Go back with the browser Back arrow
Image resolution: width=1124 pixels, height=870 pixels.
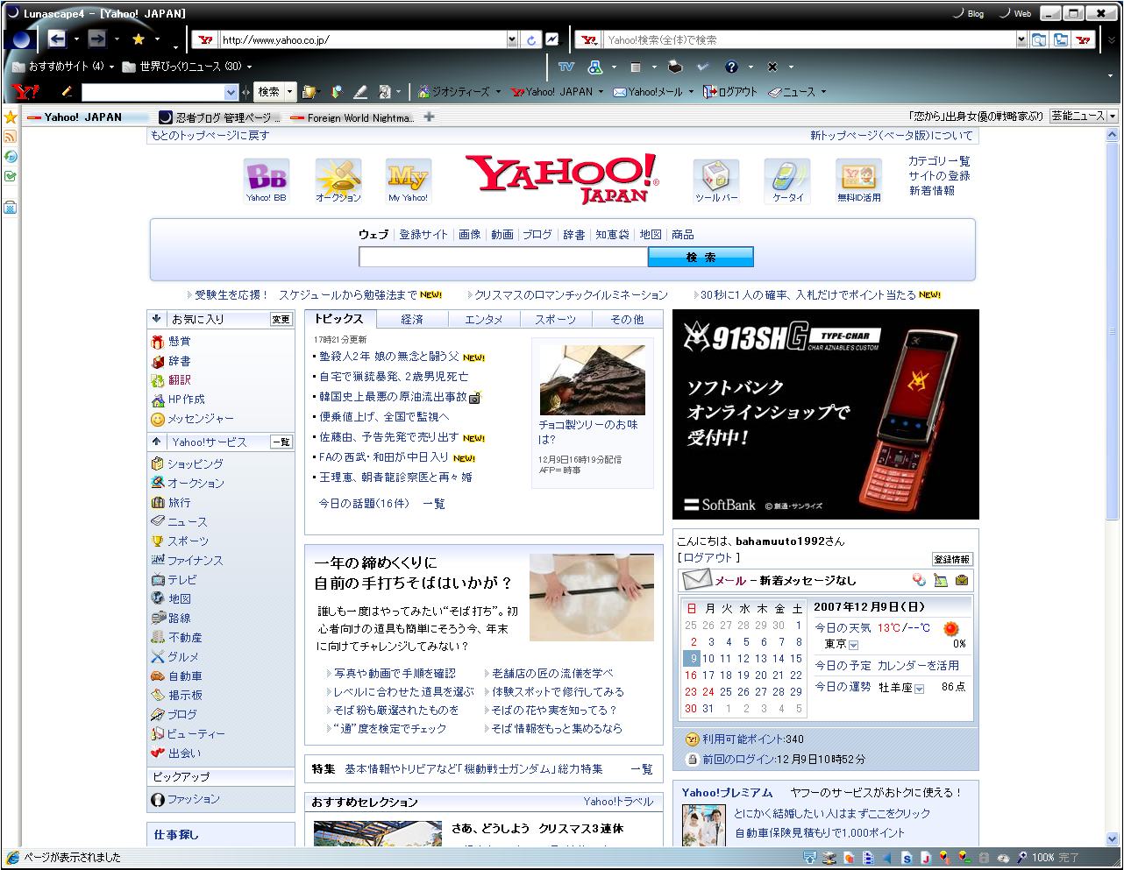point(57,39)
